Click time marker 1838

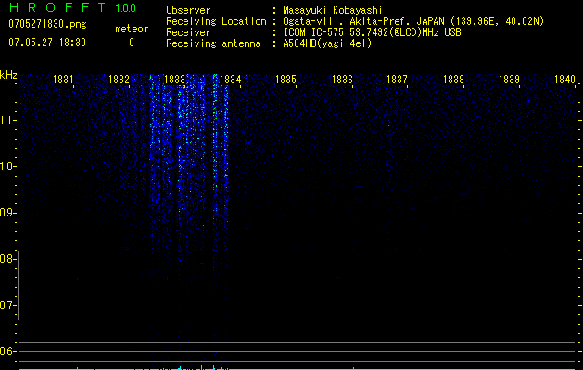point(453,80)
